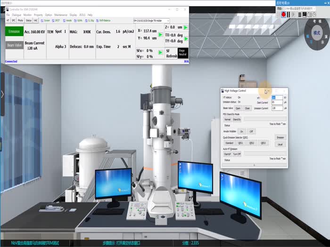Viewport: 330px width, 247px height.
Task: Expand the Single Tilt Holder dropdown
Action: [x=168, y=21]
